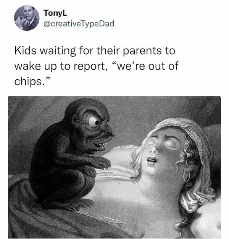
Task: Open the @creativeTypeDad handle link
Action: point(79,24)
